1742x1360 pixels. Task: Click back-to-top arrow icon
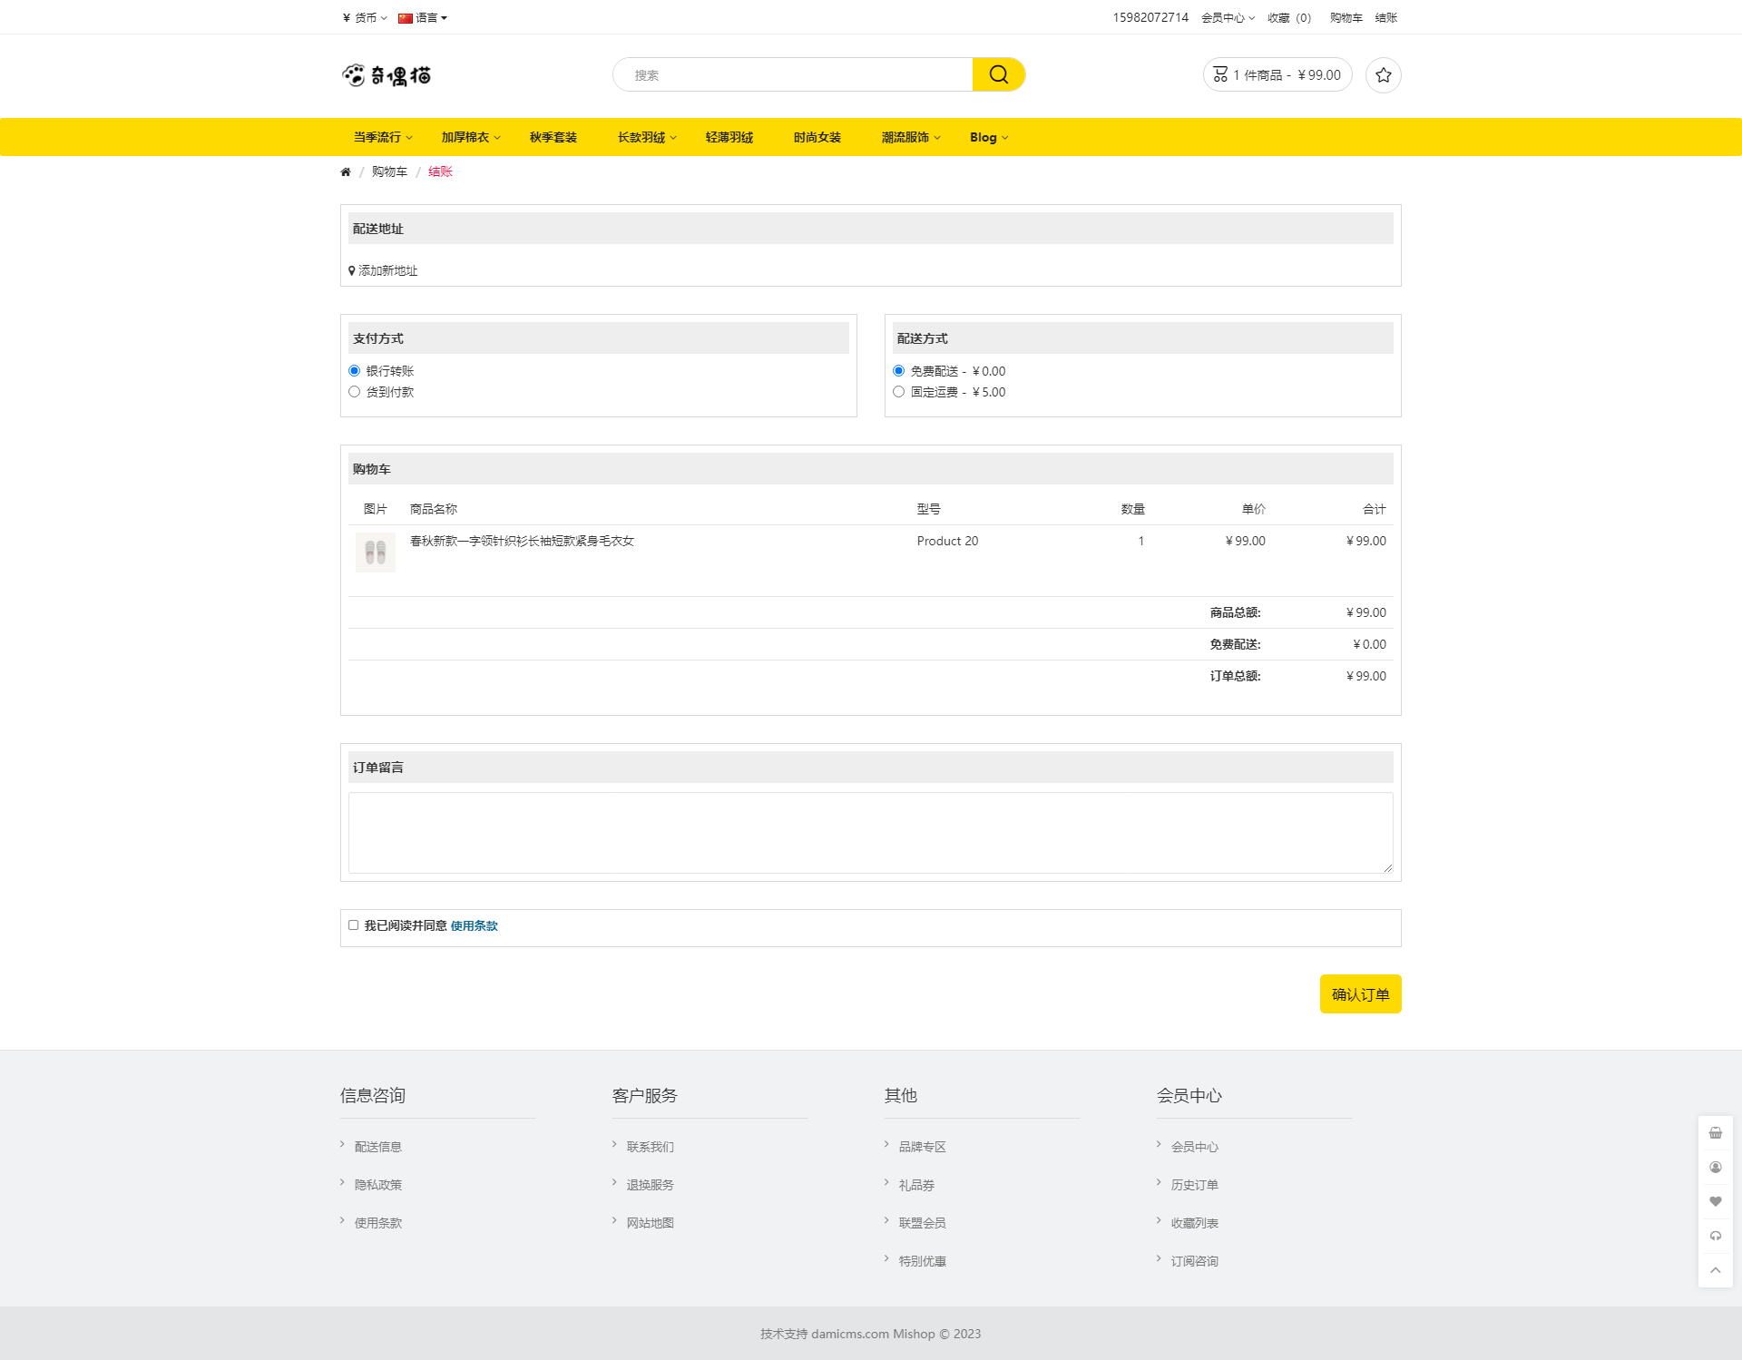pyautogui.click(x=1715, y=1271)
